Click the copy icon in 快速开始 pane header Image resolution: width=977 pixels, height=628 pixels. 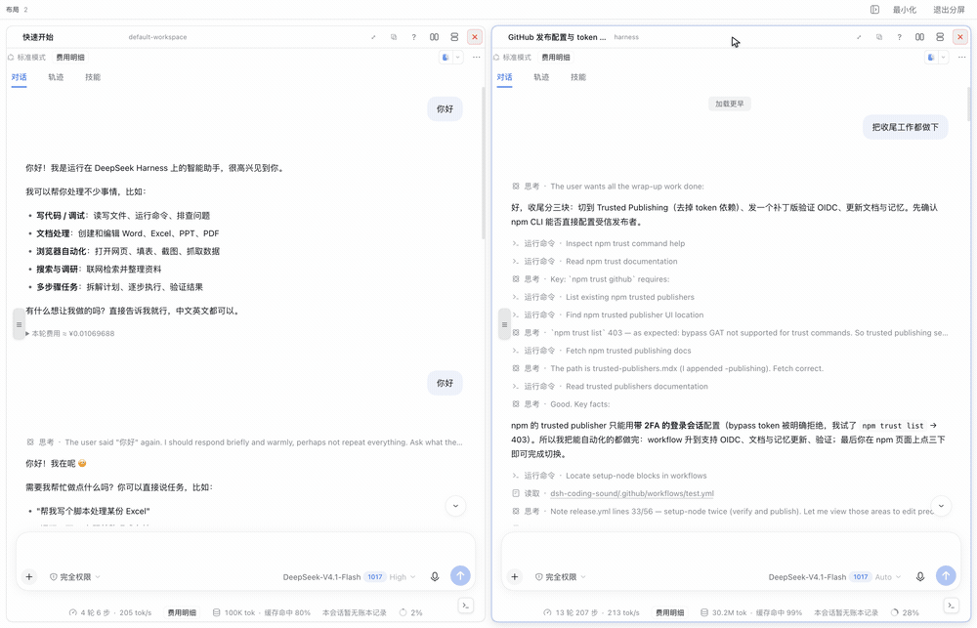[394, 37]
